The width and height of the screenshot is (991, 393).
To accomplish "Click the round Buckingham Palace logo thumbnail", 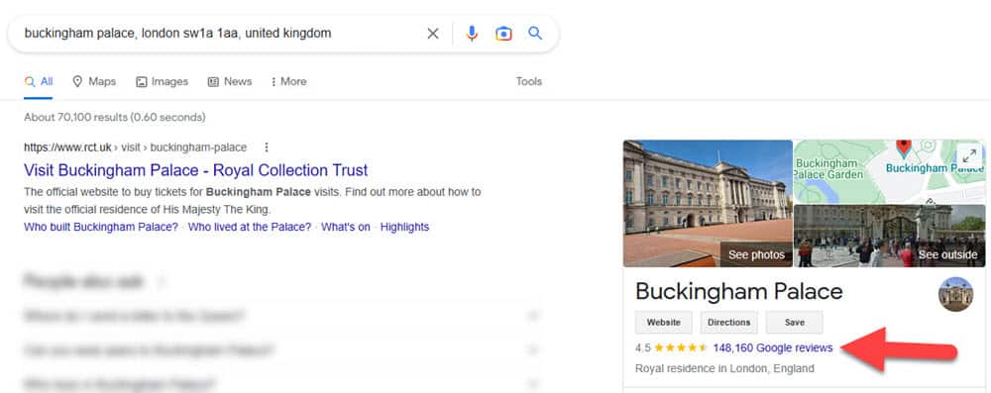I will [x=955, y=294].
